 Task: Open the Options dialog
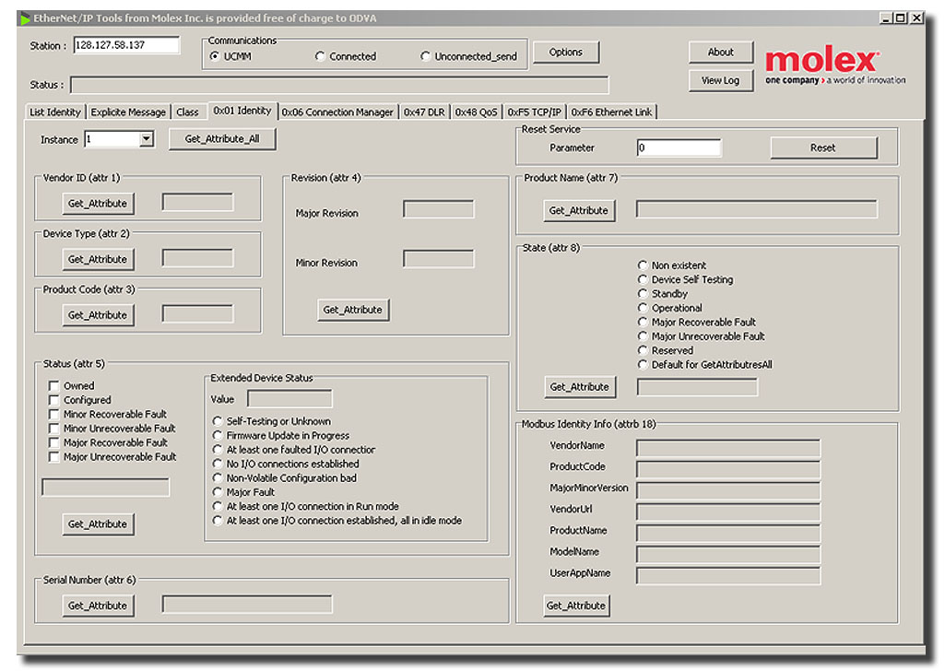point(565,53)
